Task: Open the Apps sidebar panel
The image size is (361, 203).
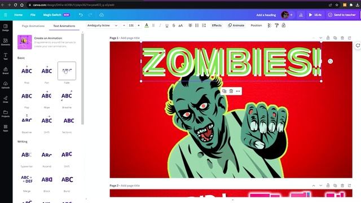Action: (x=6, y=128)
